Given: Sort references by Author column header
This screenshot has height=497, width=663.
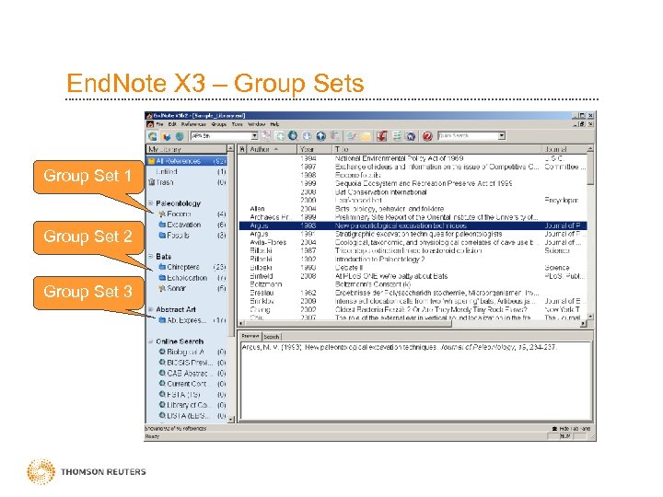Looking at the screenshot, I should click(x=271, y=149).
